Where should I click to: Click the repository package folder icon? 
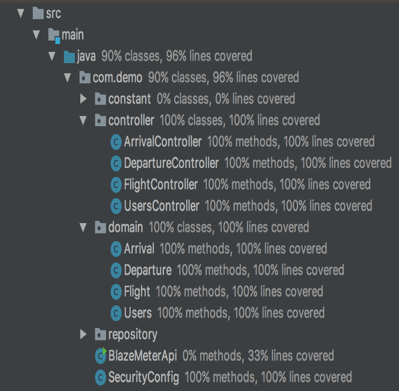100,335
